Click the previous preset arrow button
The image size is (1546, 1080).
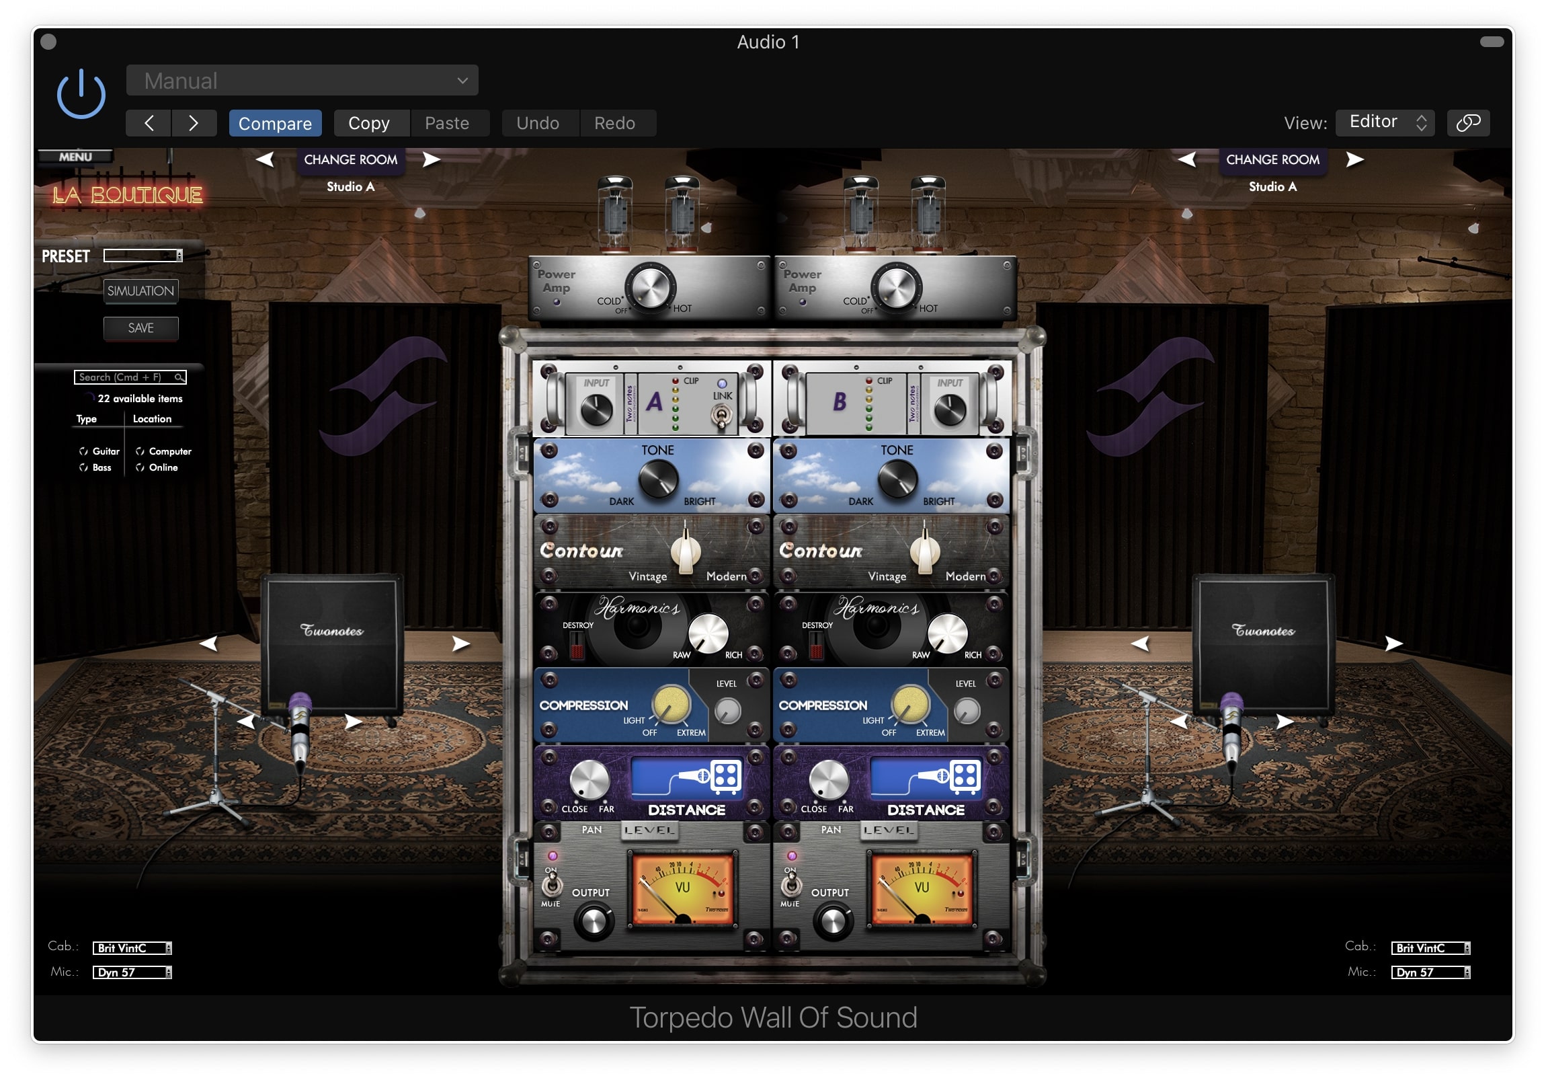click(149, 123)
